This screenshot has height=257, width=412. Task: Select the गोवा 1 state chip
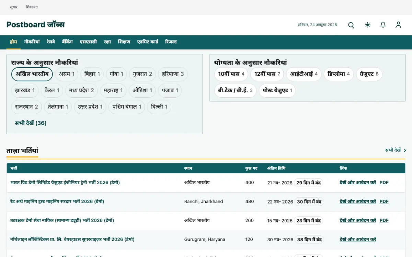pos(116,74)
